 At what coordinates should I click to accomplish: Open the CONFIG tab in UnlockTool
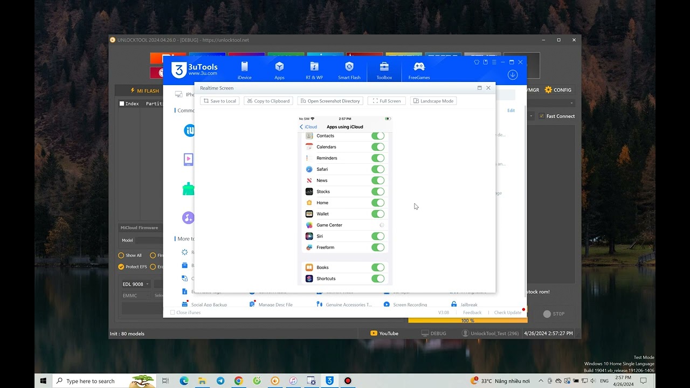coord(558,90)
